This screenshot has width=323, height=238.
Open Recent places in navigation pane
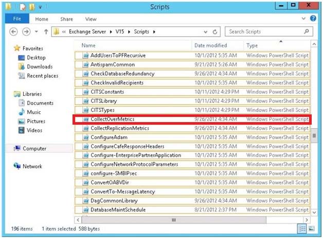pos(43,76)
